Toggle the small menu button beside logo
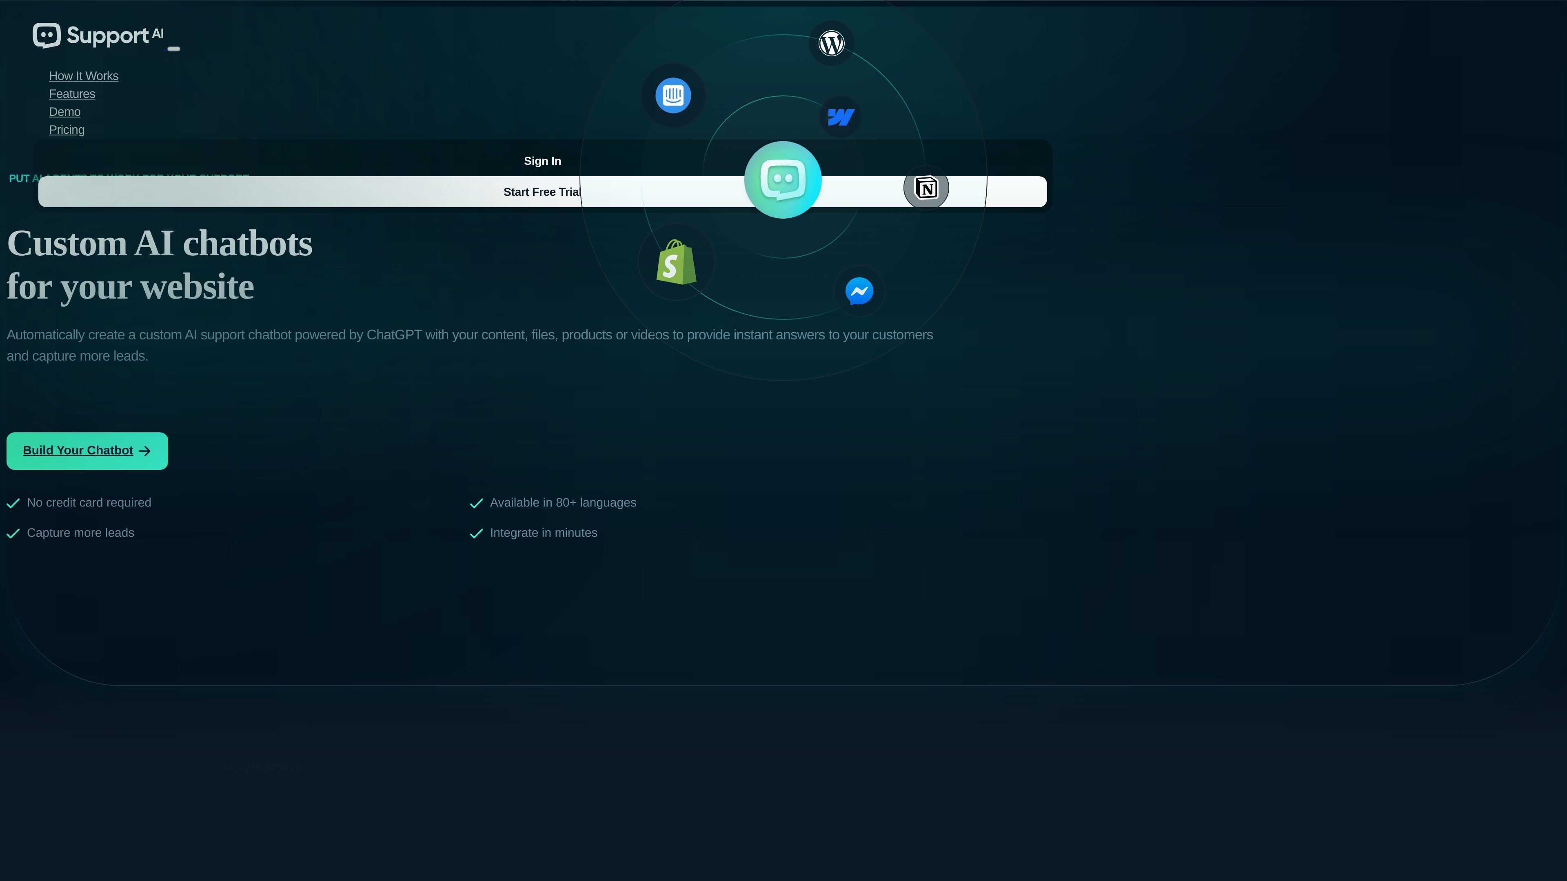This screenshot has width=1567, height=881. pyautogui.click(x=173, y=49)
